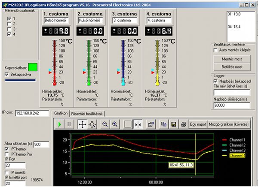The image size is (258, 187).
Task: Click the 04: 16,4 reading in list
Action: pos(234,27)
